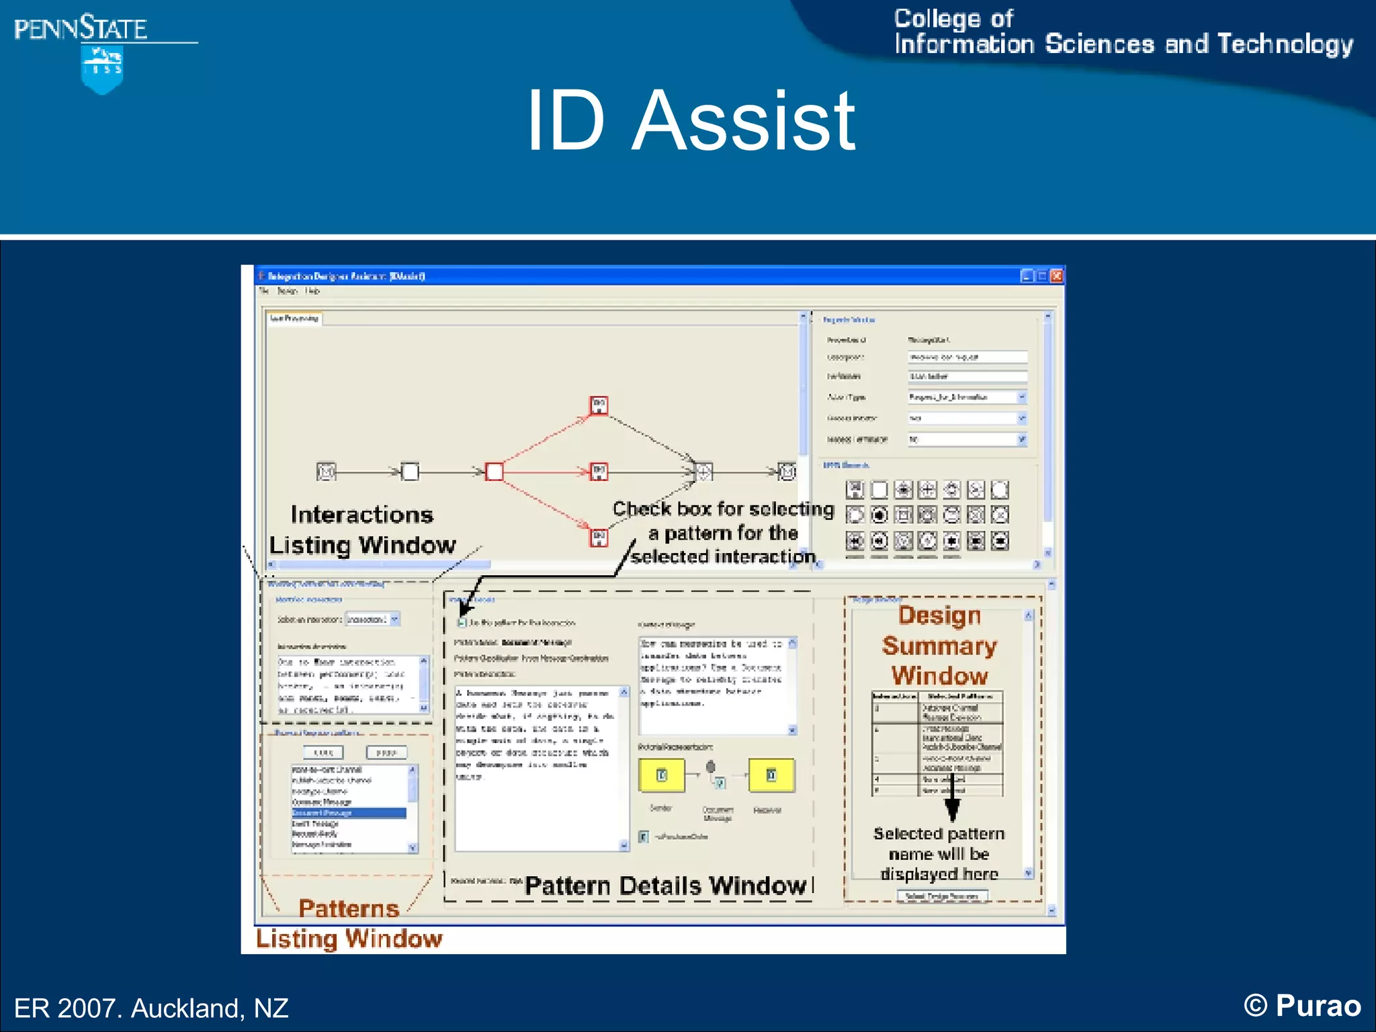Click the diagram canvas horizontal scrollbar thumb
This screenshot has width=1376, height=1032.
(383, 565)
